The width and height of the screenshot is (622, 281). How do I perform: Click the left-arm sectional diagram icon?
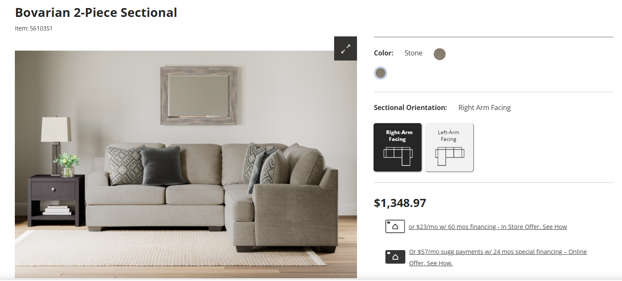(x=449, y=155)
